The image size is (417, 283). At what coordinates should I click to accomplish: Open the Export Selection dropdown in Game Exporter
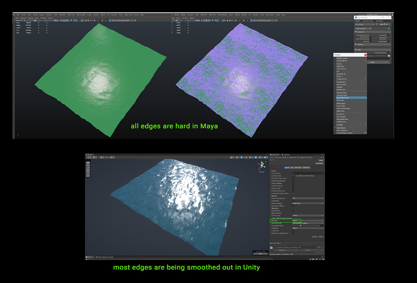click(x=363, y=29)
